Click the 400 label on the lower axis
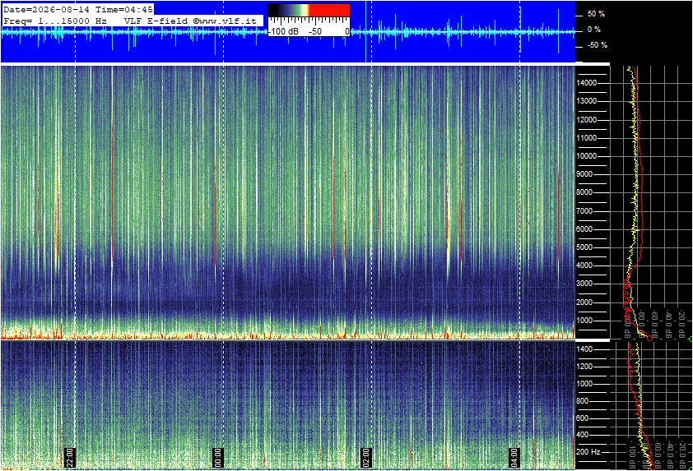 coord(582,435)
